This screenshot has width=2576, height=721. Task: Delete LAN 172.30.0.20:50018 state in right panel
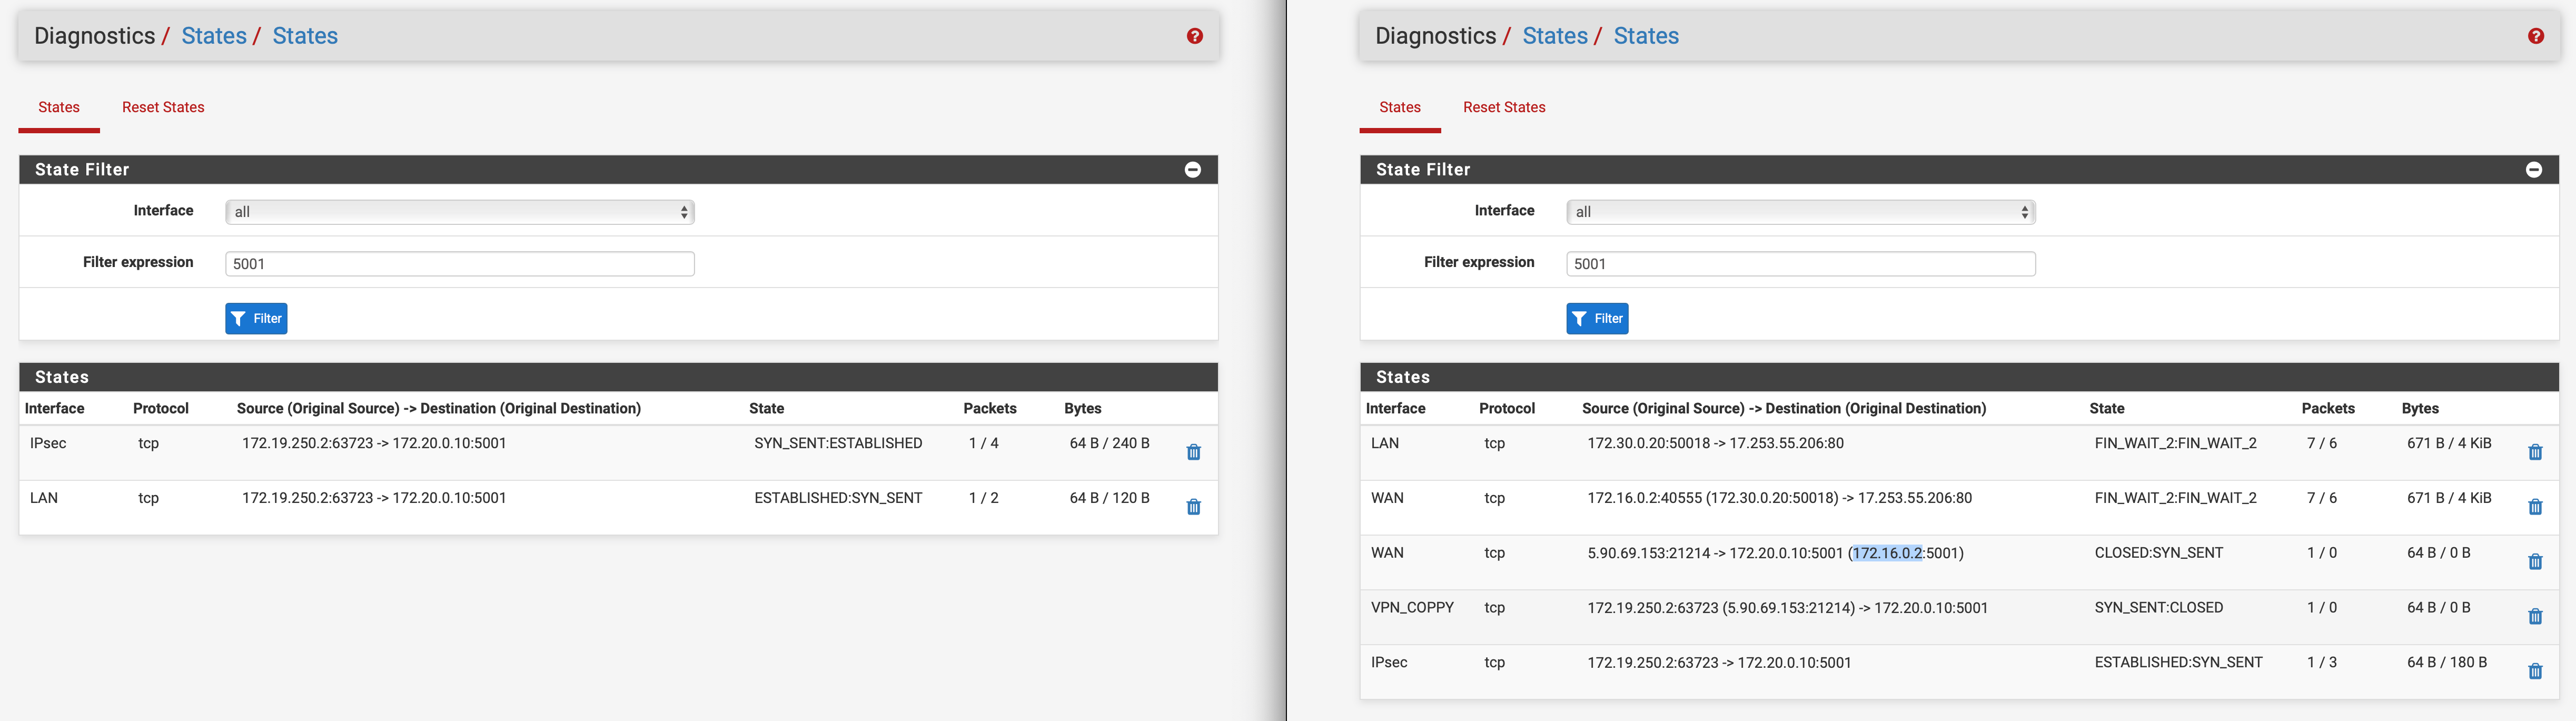[2534, 452]
